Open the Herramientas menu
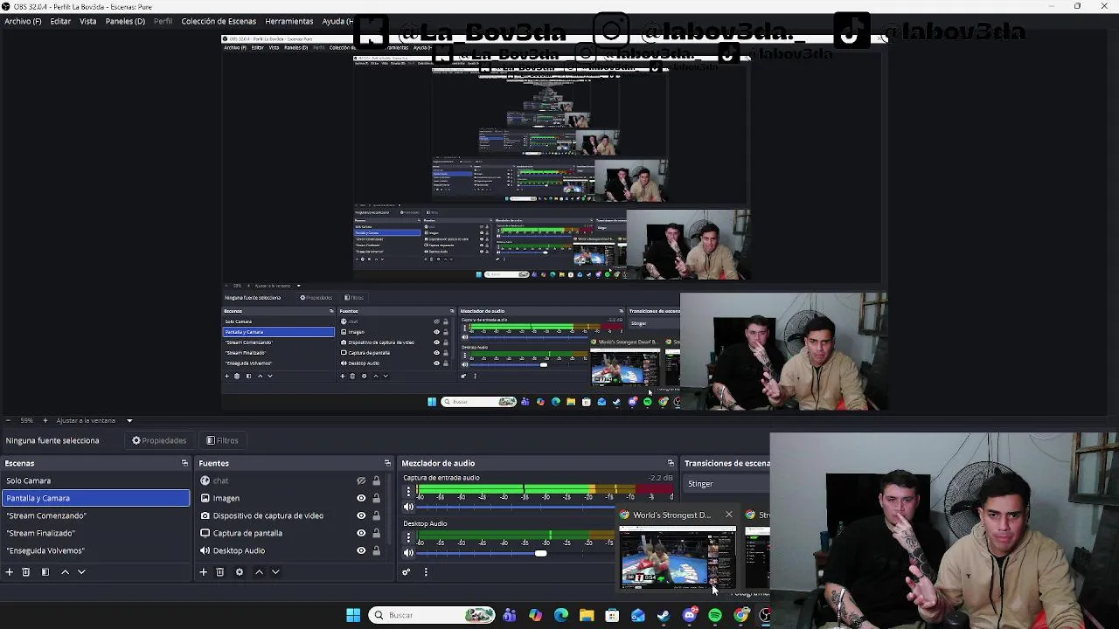This screenshot has height=629, width=1119. click(x=289, y=21)
